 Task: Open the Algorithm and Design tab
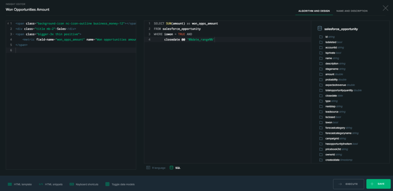tap(314, 11)
